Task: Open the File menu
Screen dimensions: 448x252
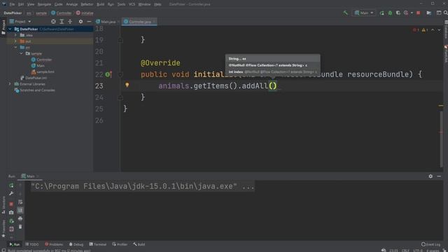Action: point(12,4)
